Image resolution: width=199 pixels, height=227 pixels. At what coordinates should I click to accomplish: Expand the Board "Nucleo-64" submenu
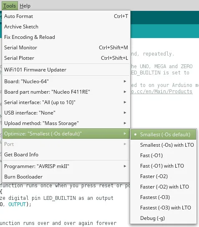coord(66,82)
